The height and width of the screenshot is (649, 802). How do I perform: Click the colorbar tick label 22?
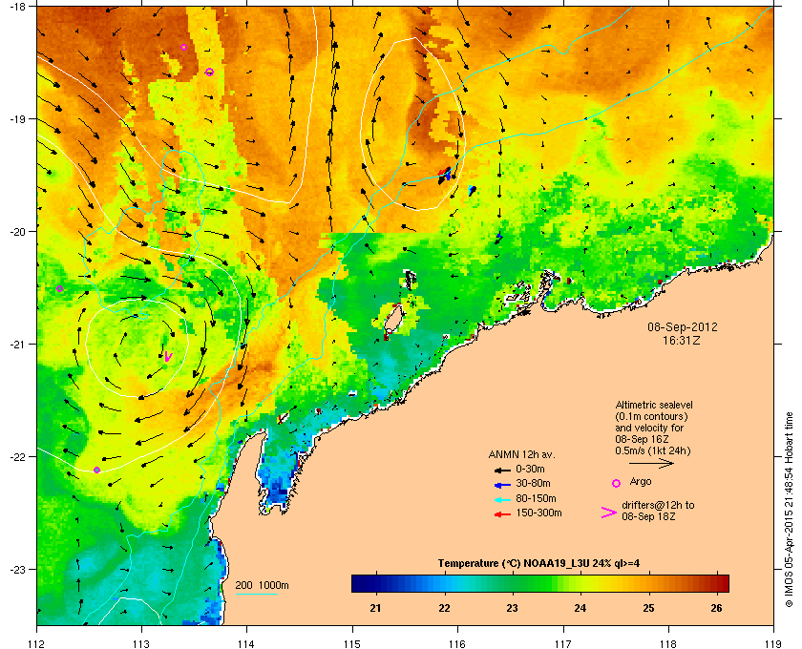coord(444,608)
